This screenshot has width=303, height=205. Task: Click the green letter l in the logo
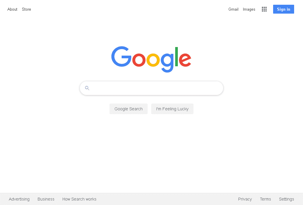[x=176, y=57]
